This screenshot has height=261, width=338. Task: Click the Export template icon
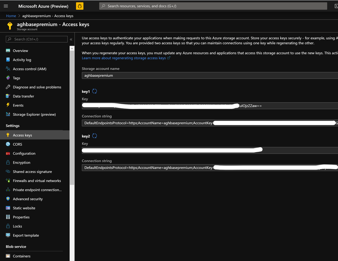click(x=8, y=235)
